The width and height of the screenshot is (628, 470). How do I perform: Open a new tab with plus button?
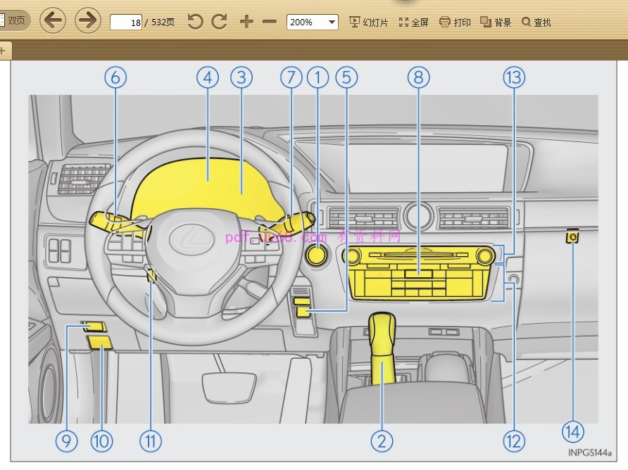click(2, 51)
